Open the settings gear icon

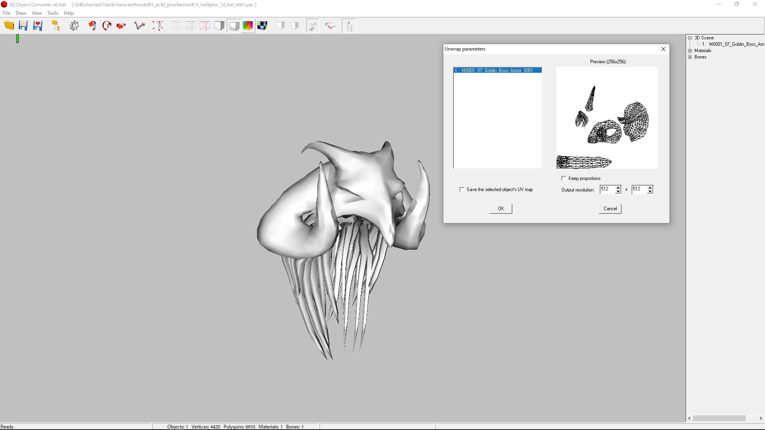click(74, 26)
